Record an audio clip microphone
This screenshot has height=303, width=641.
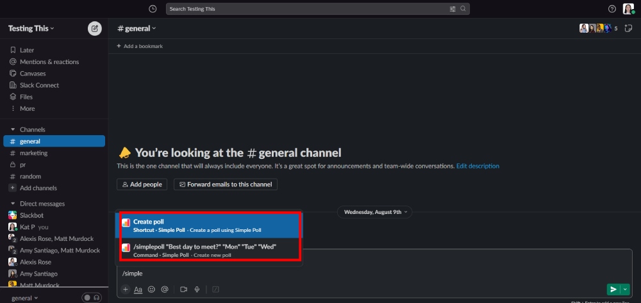pos(197,289)
